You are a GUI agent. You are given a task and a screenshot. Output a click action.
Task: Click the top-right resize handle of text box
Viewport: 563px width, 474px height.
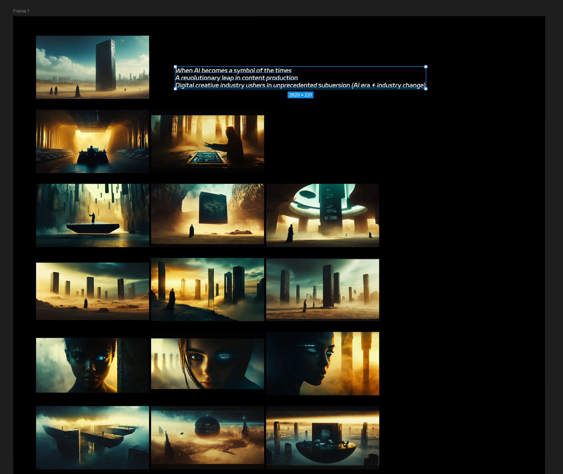[426, 67]
